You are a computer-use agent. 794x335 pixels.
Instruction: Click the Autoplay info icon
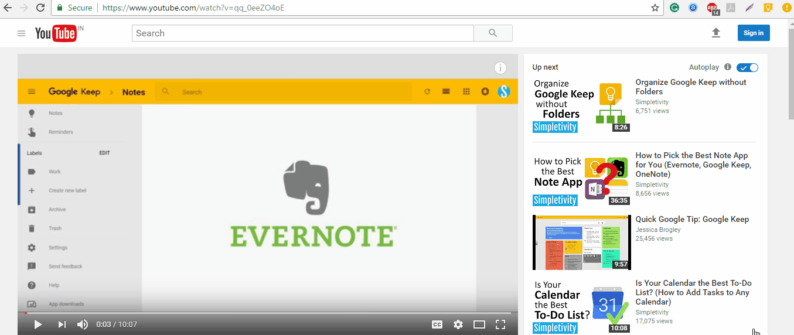click(x=728, y=67)
